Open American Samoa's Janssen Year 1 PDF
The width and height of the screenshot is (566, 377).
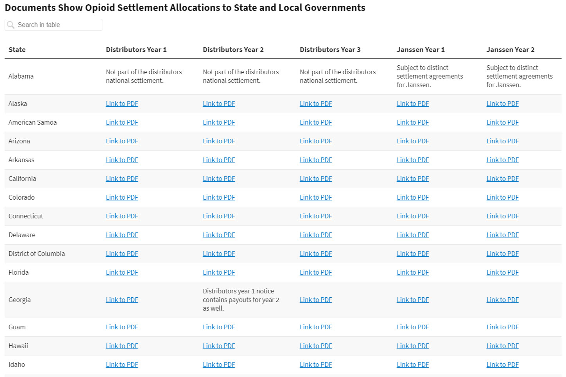(x=413, y=122)
